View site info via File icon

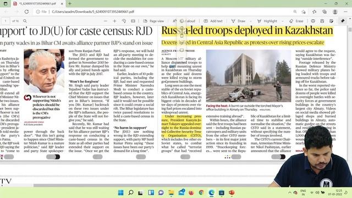pyautogui.click(x=42, y=12)
